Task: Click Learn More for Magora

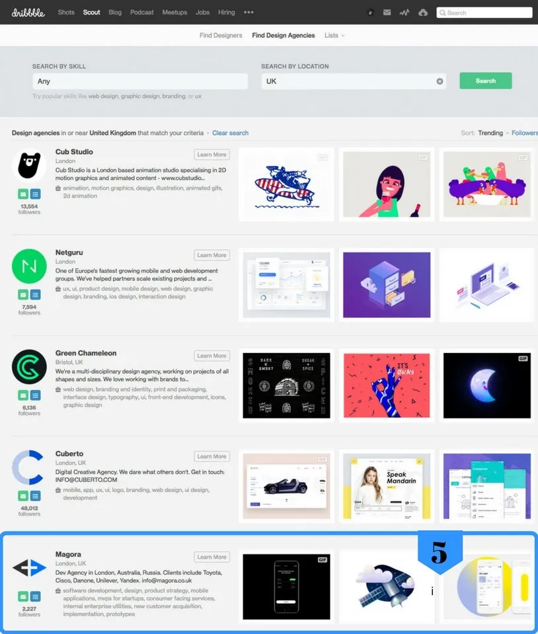Action: click(x=211, y=557)
